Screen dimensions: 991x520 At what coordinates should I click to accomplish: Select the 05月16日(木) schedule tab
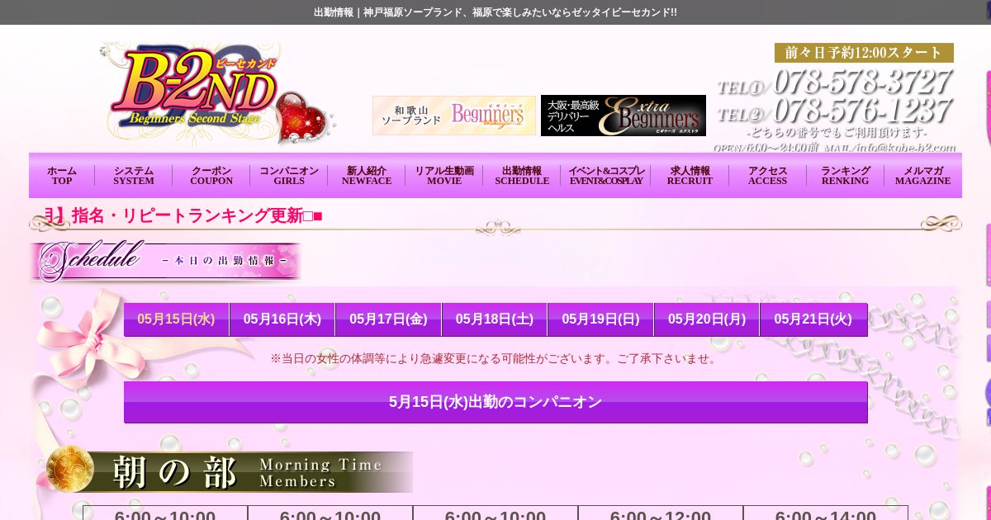(282, 319)
